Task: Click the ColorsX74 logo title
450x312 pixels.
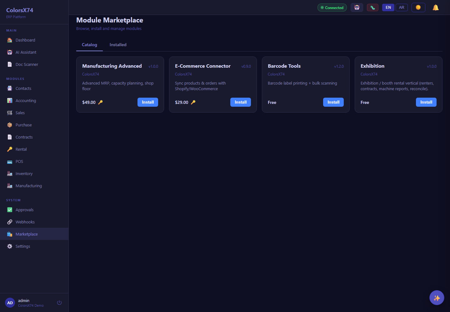Action: 20,10
